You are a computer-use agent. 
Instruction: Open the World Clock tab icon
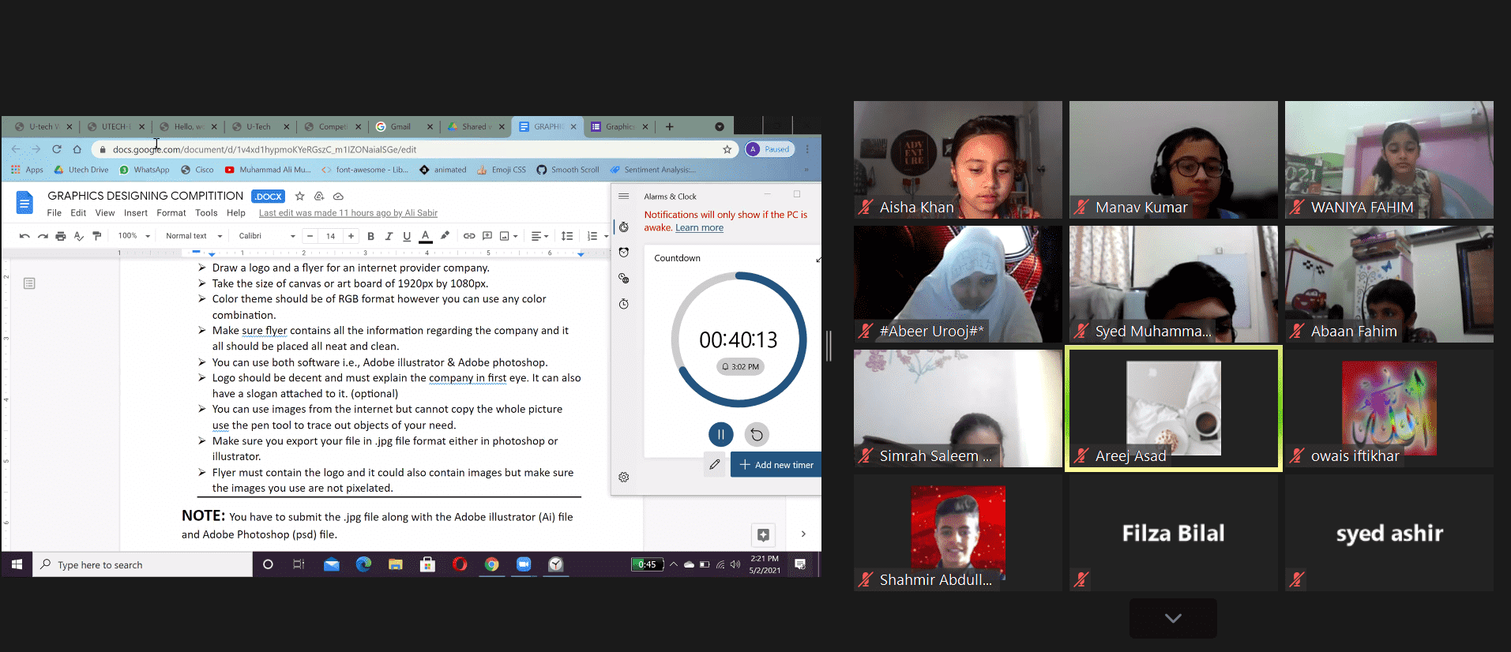coord(624,279)
